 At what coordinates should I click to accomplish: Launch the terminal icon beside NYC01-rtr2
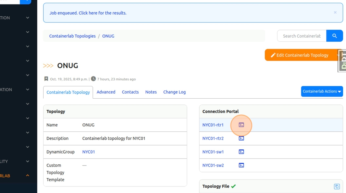(241, 138)
